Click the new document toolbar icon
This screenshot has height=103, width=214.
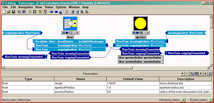[4, 12]
